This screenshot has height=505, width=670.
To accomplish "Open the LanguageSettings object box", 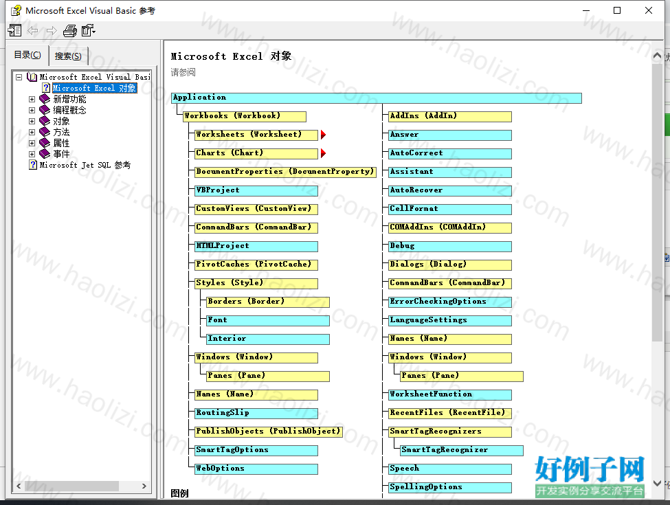I will [450, 320].
